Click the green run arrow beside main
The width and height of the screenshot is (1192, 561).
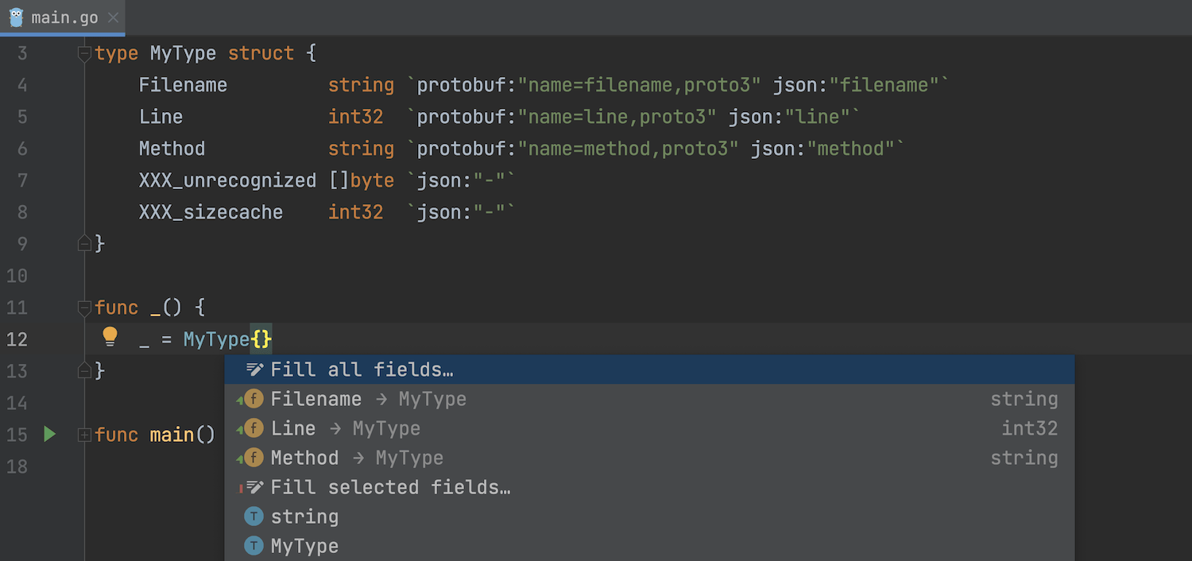[49, 435]
